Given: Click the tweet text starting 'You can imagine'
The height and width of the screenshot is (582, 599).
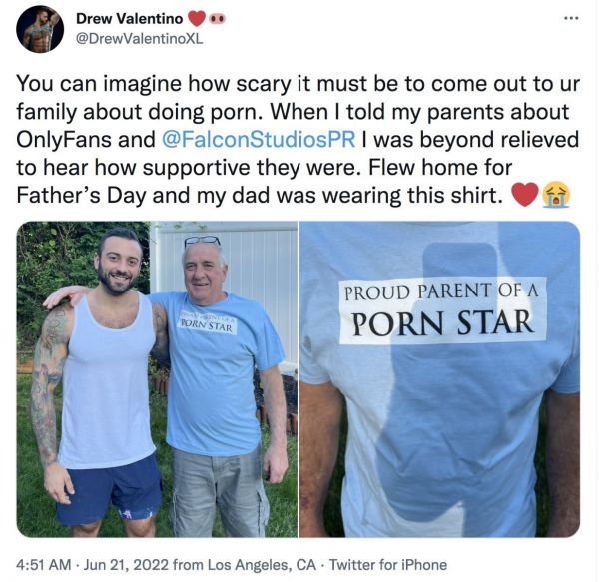Looking at the screenshot, I should (x=298, y=139).
